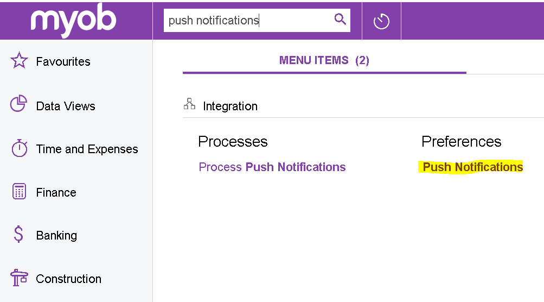The height and width of the screenshot is (302, 544).
Task: Open the recent history clock icon
Action: pyautogui.click(x=381, y=22)
